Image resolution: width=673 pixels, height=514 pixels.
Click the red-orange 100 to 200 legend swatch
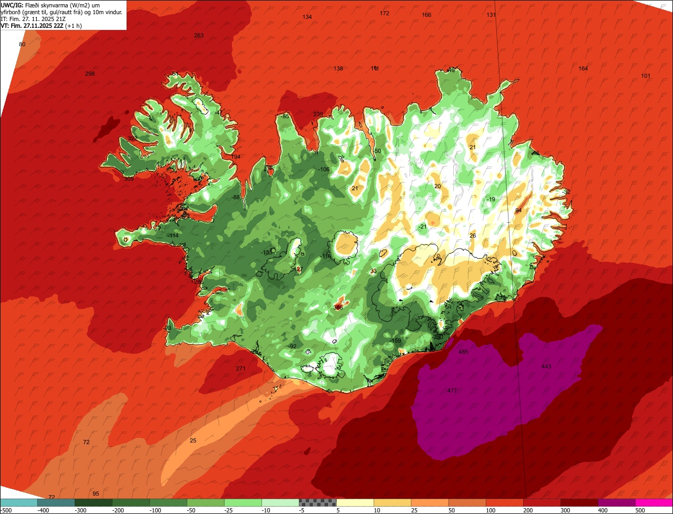pyautogui.click(x=504, y=502)
